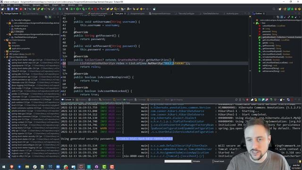This screenshot has width=302, height=170.
Task: Toggle Mark Occurrences in the main toolbar
Action: 52,9
